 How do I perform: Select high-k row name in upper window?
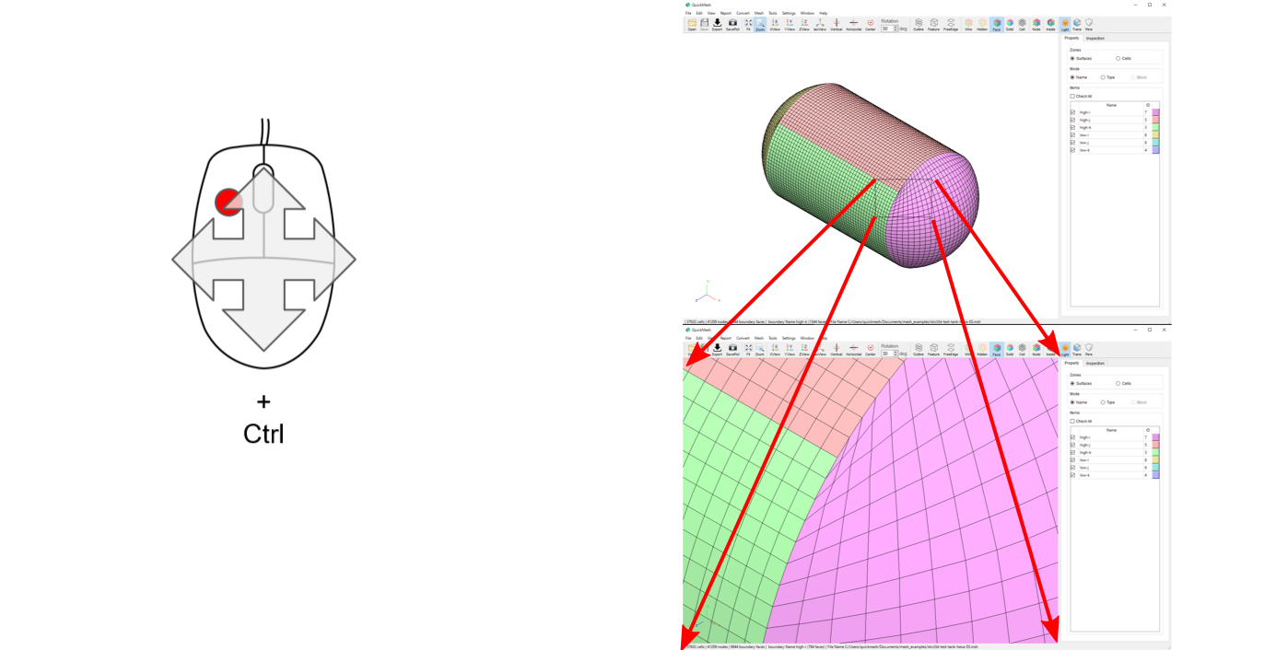(1085, 128)
